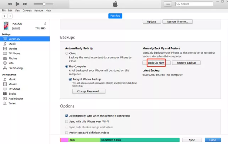The image size is (228, 144).
Task: Adjust the volume slider knob
Action: point(44,4)
